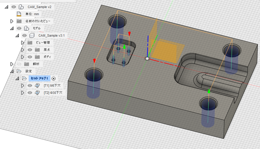
Task: Select the 名前の付いたビュー label
Action: click(38, 21)
